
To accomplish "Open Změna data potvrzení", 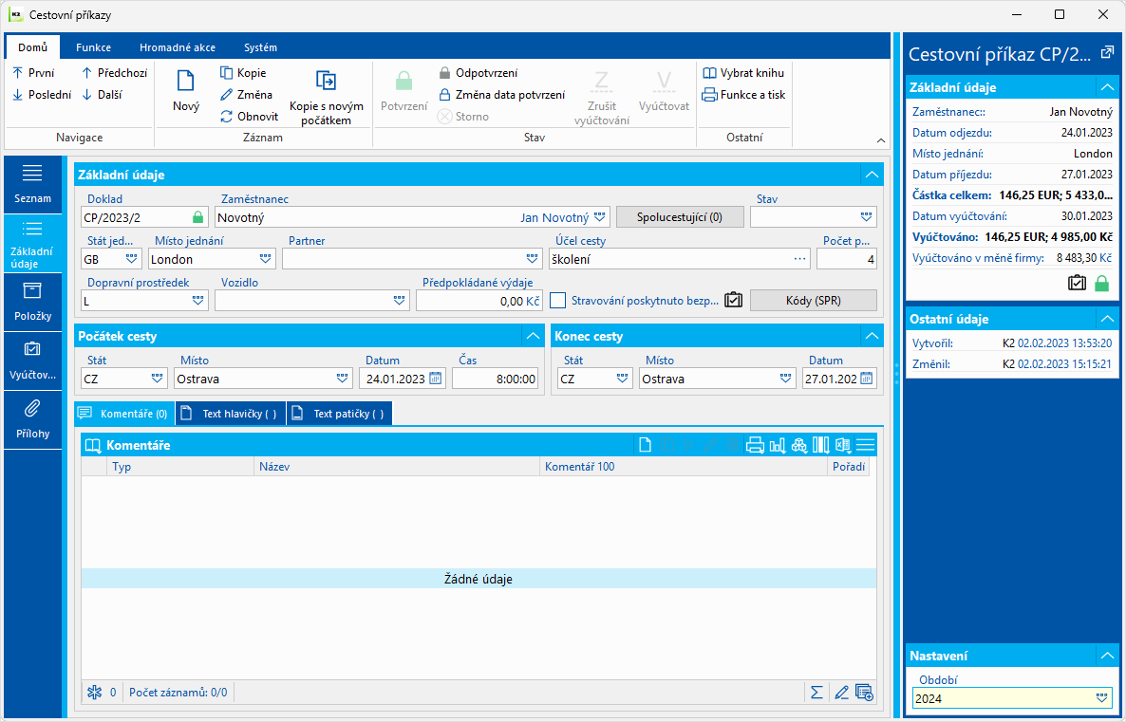I will point(501,95).
